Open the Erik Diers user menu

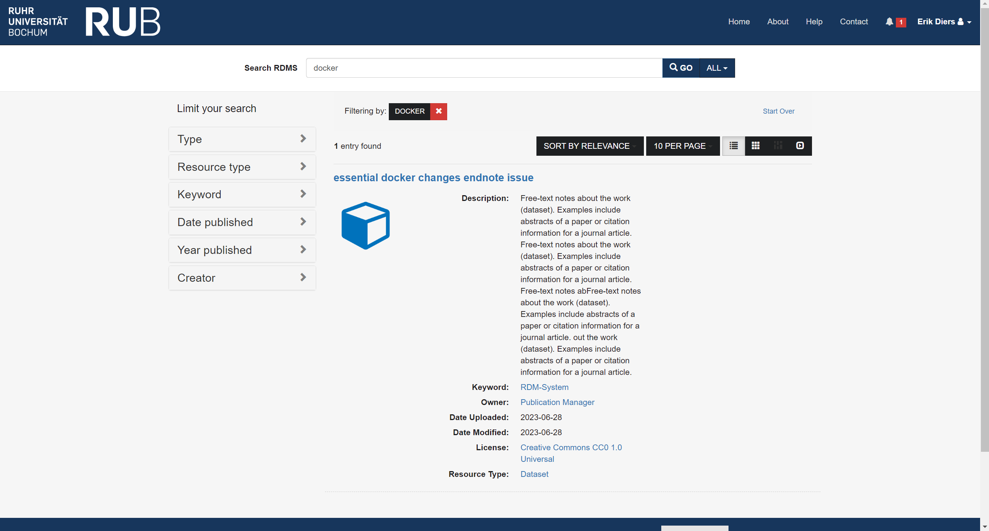[944, 22]
